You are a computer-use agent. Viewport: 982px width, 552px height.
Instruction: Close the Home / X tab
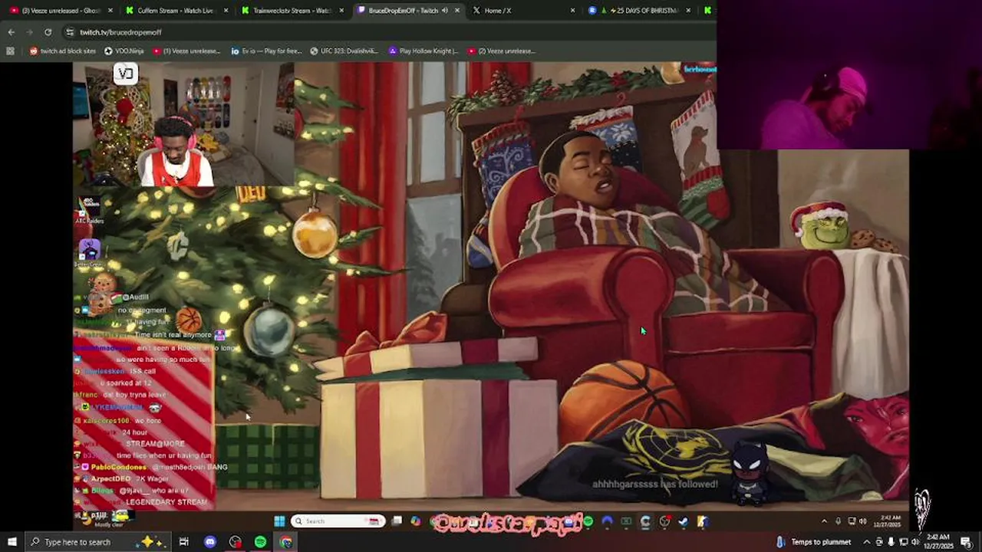point(573,11)
